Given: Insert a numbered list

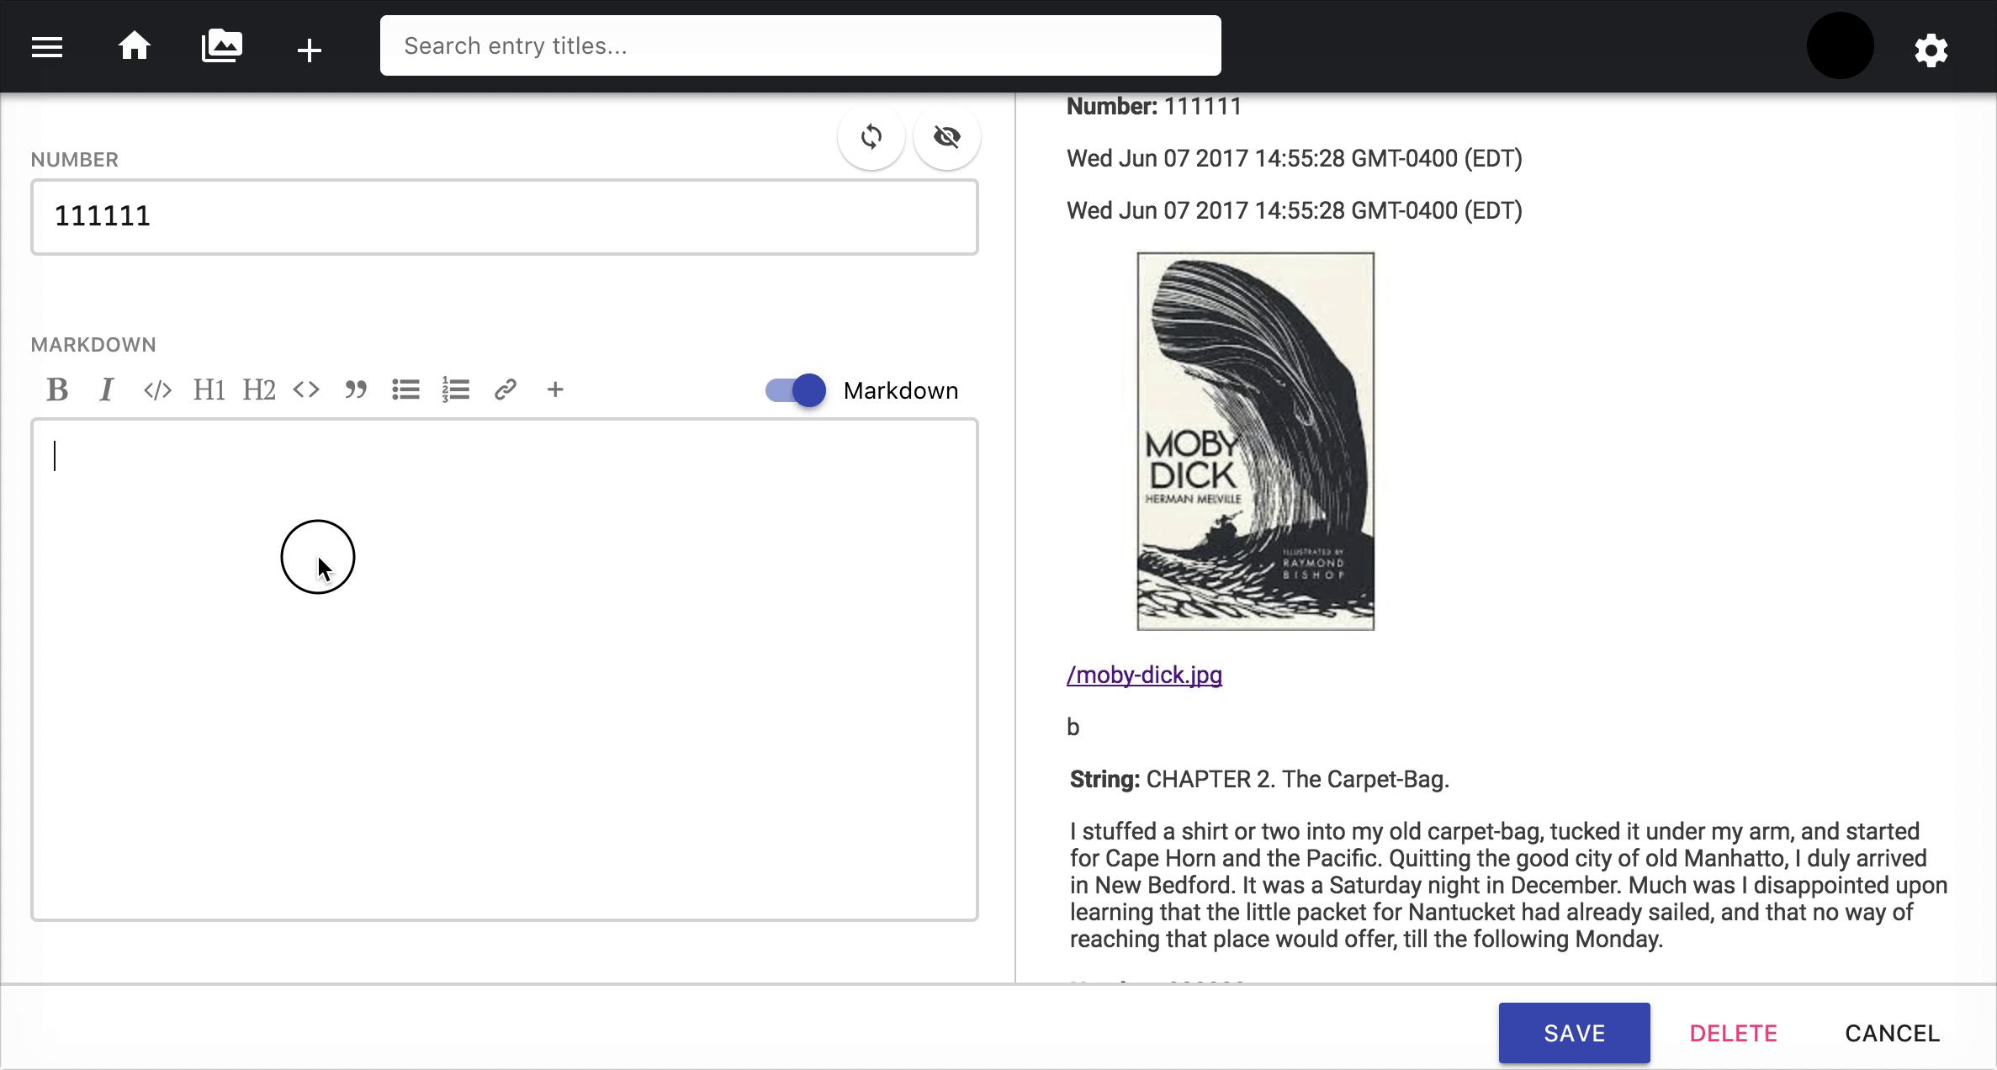Looking at the screenshot, I should coord(455,389).
